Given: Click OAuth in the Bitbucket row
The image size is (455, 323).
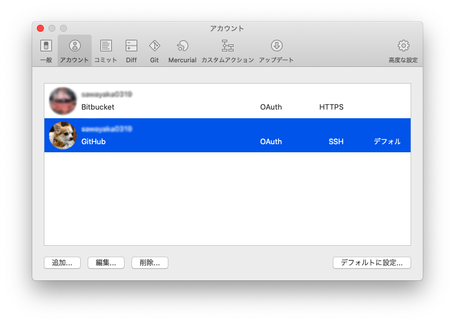Looking at the screenshot, I should [x=271, y=107].
